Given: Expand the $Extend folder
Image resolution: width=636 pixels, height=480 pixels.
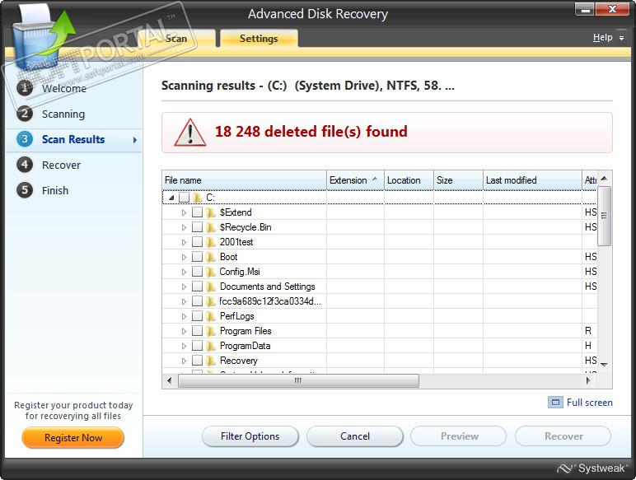Looking at the screenshot, I should (x=185, y=213).
